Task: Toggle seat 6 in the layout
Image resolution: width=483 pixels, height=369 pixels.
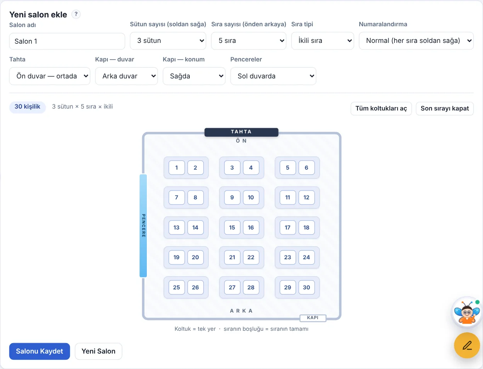Action: click(x=306, y=168)
